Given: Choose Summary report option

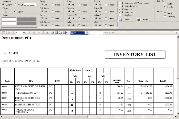Looking at the screenshot, I should click(165, 17).
